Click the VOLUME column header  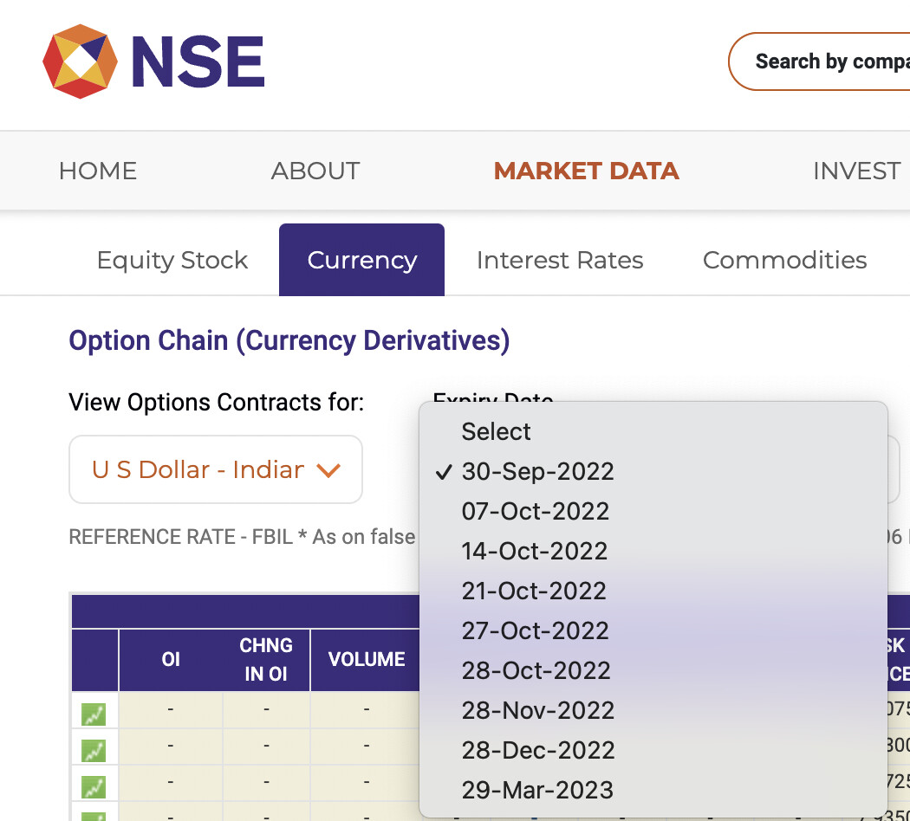click(x=367, y=660)
